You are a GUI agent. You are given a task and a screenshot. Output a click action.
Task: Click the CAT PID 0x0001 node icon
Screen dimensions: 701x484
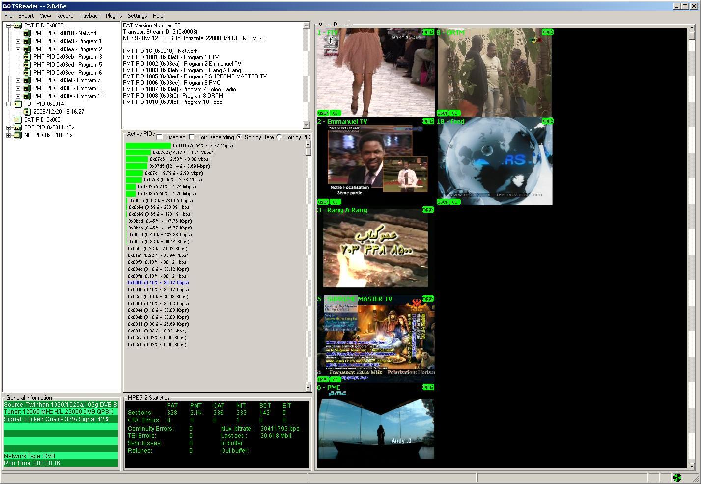tap(18, 120)
